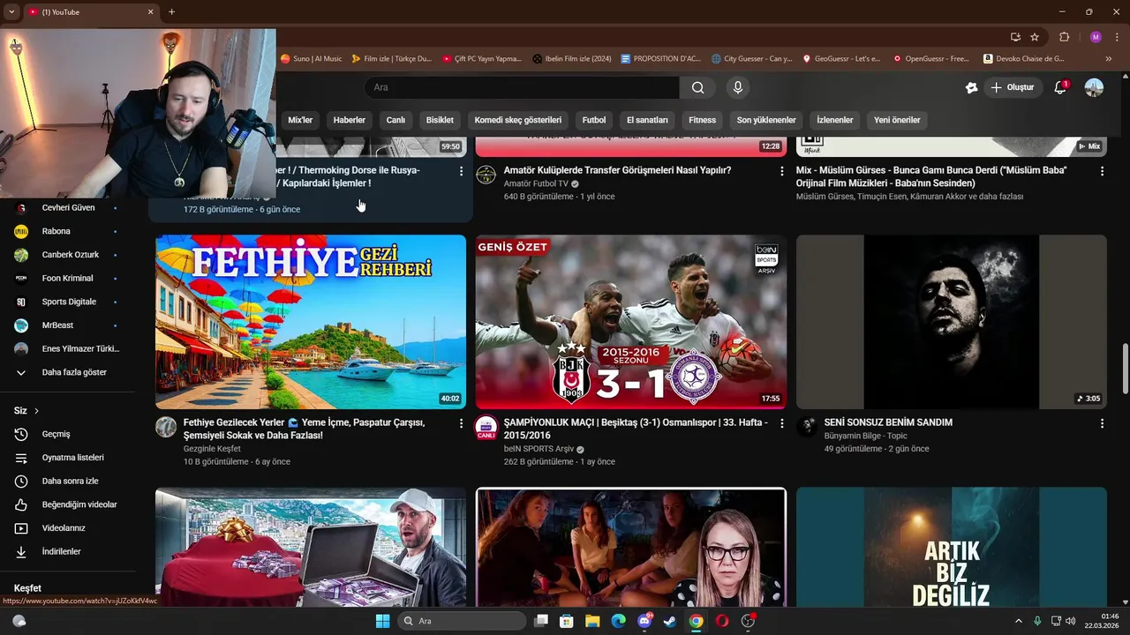Open Chrome profile M icon
The height and width of the screenshot is (635, 1130).
point(1096,37)
